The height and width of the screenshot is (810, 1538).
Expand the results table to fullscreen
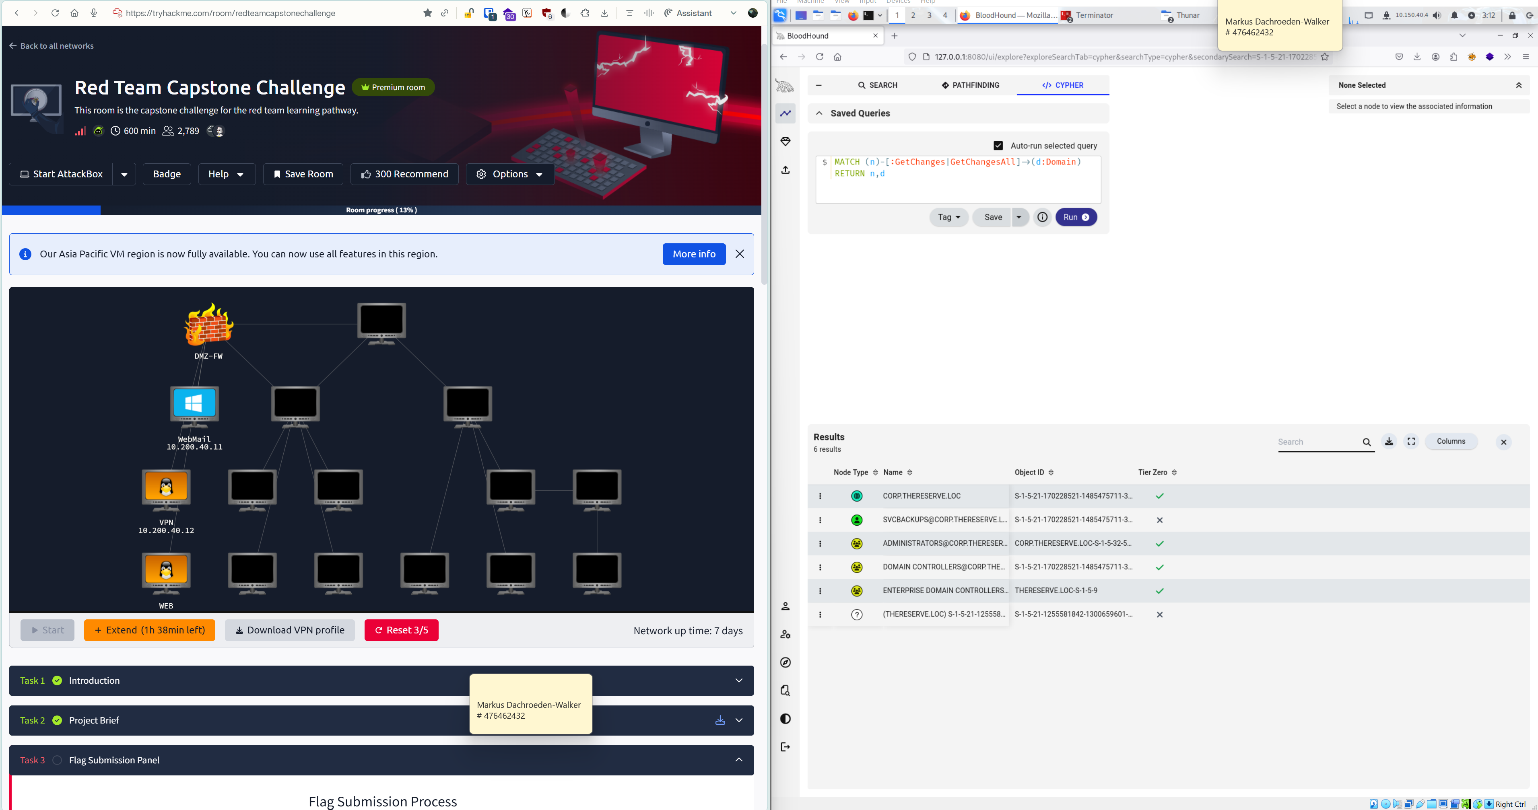click(x=1411, y=442)
